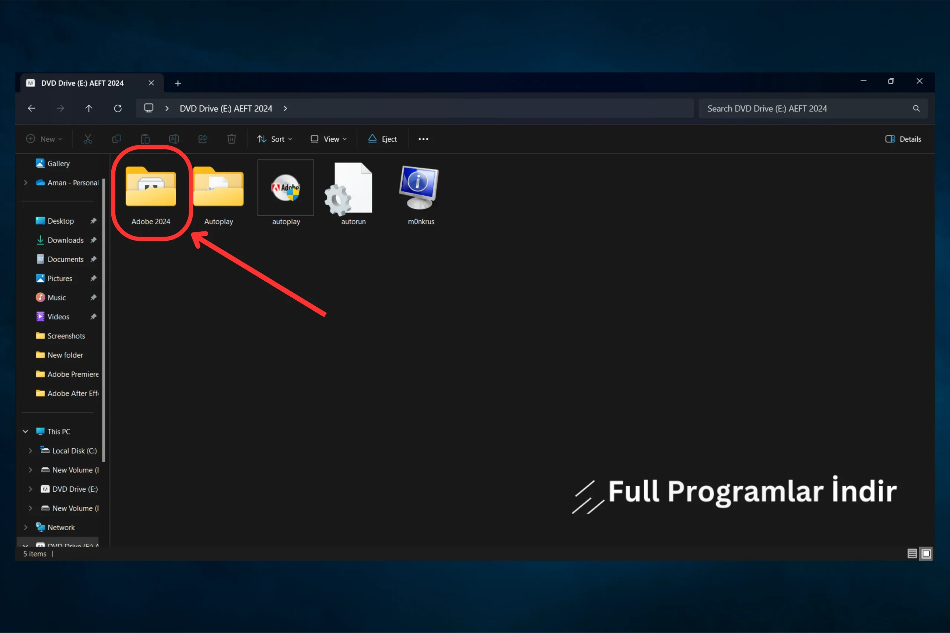This screenshot has width=950, height=633.
Task: Expand DVD Drive (E:) tree node
Action: click(31, 489)
